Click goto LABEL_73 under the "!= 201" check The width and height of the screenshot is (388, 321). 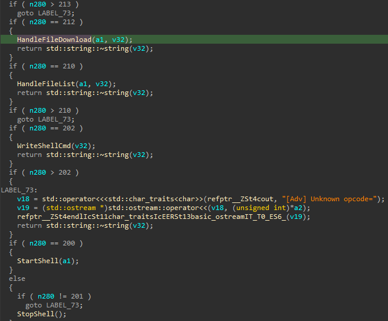click(x=54, y=305)
